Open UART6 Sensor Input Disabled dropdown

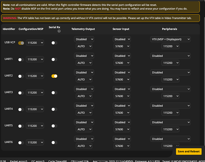click(122, 139)
